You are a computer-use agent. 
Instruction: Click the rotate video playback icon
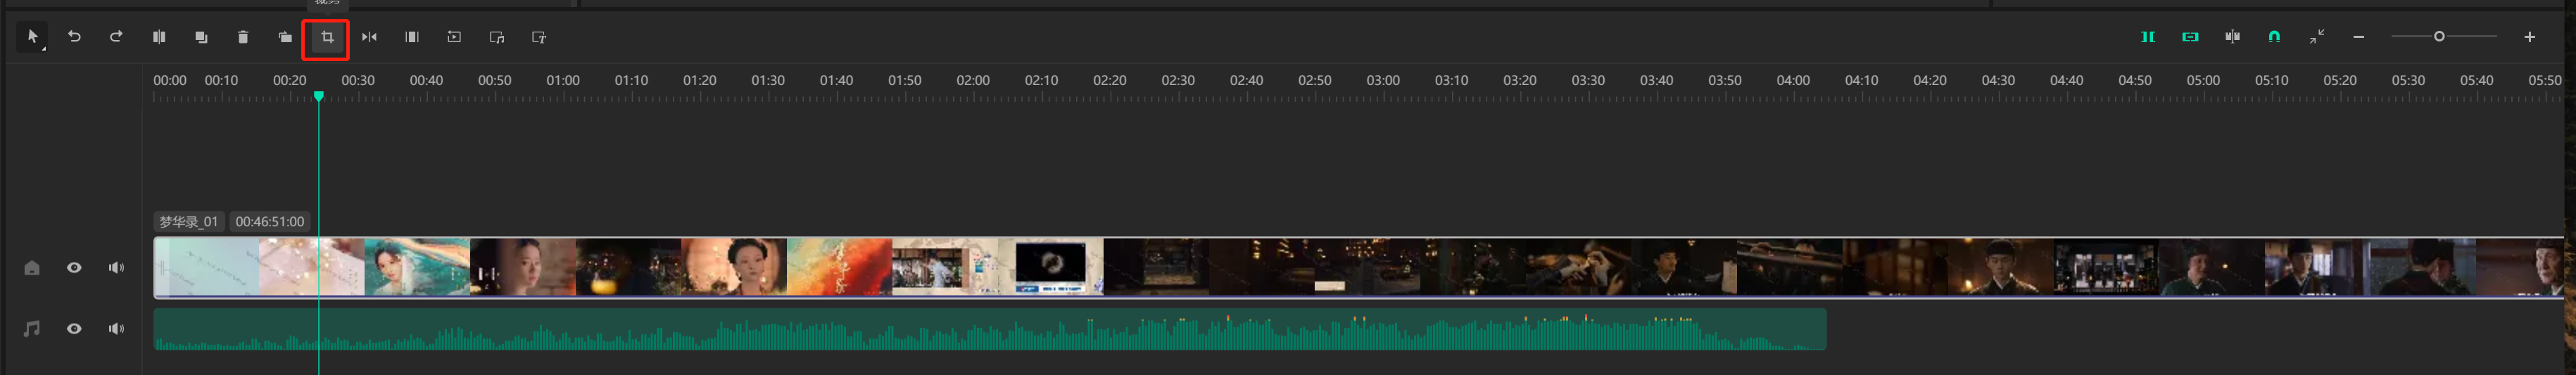click(454, 37)
